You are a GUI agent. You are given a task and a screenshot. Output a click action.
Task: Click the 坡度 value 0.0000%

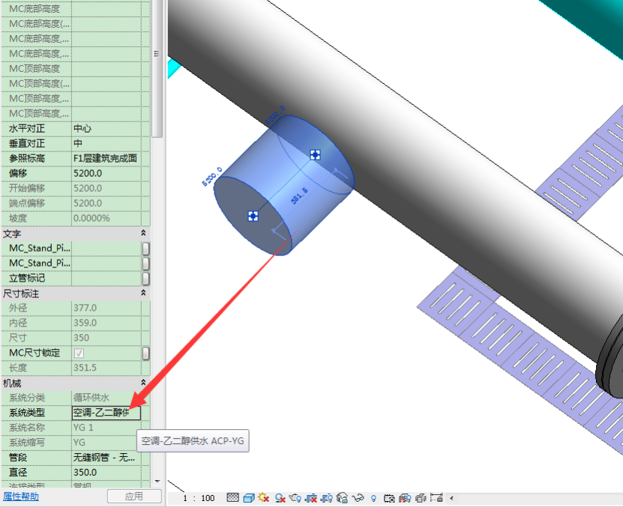tap(91, 219)
